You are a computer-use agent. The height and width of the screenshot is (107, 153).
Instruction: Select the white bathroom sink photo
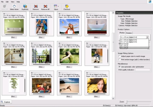pyautogui.click(x=97, y=26)
